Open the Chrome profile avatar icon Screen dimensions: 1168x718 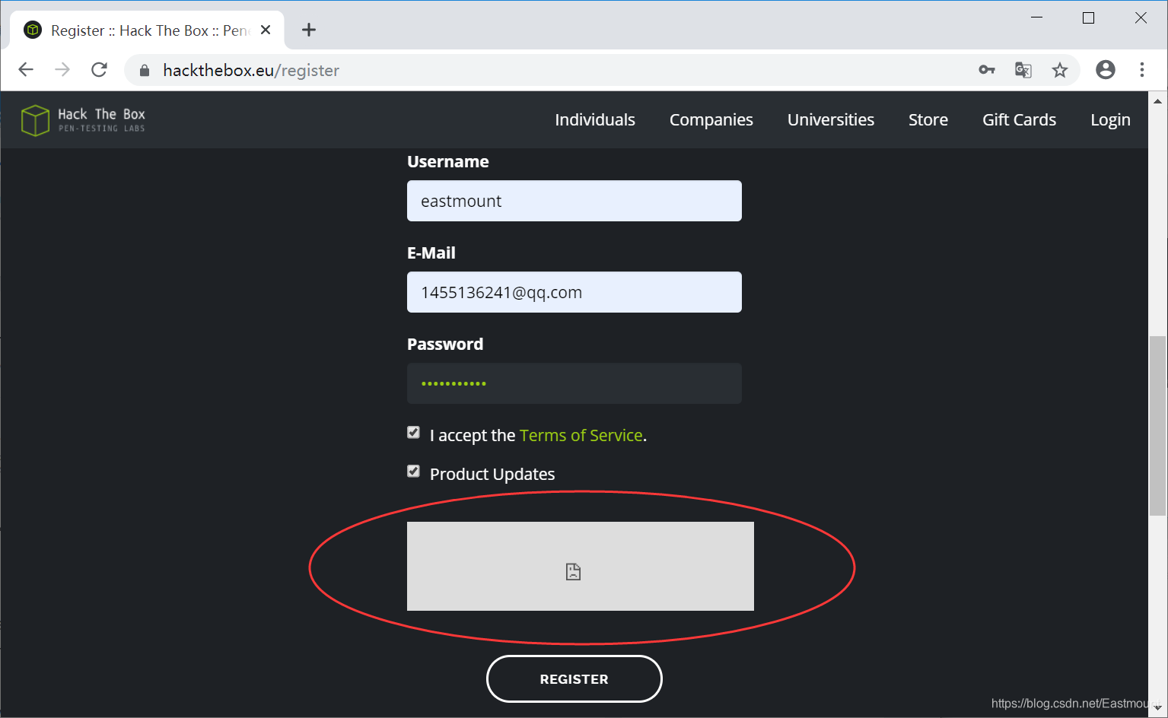pos(1106,70)
